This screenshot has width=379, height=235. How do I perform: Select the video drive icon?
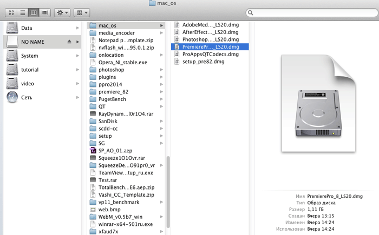pyautogui.click(x=12, y=84)
